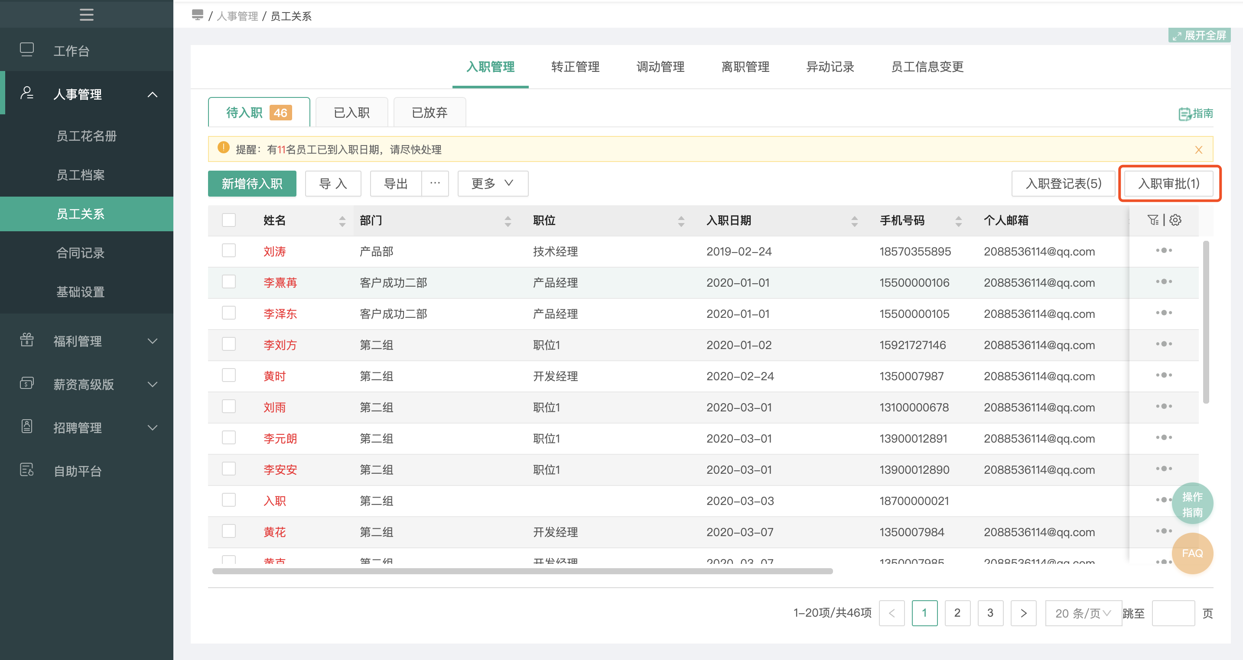The height and width of the screenshot is (660, 1243).
Task: Check the row checkbox for 黄时
Action: pyautogui.click(x=229, y=375)
